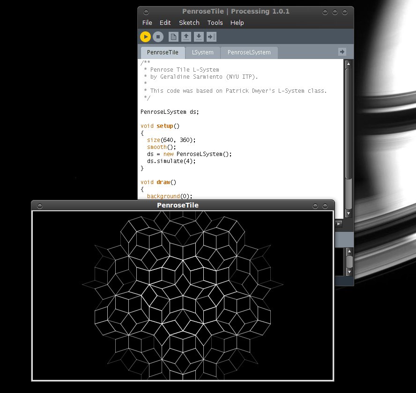Click the editor scrollbar down arrow
The height and width of the screenshot is (393, 416).
pos(349,213)
